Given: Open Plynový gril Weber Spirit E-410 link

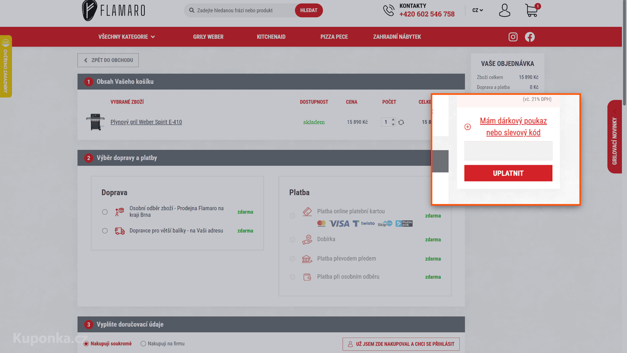Looking at the screenshot, I should pos(146,122).
